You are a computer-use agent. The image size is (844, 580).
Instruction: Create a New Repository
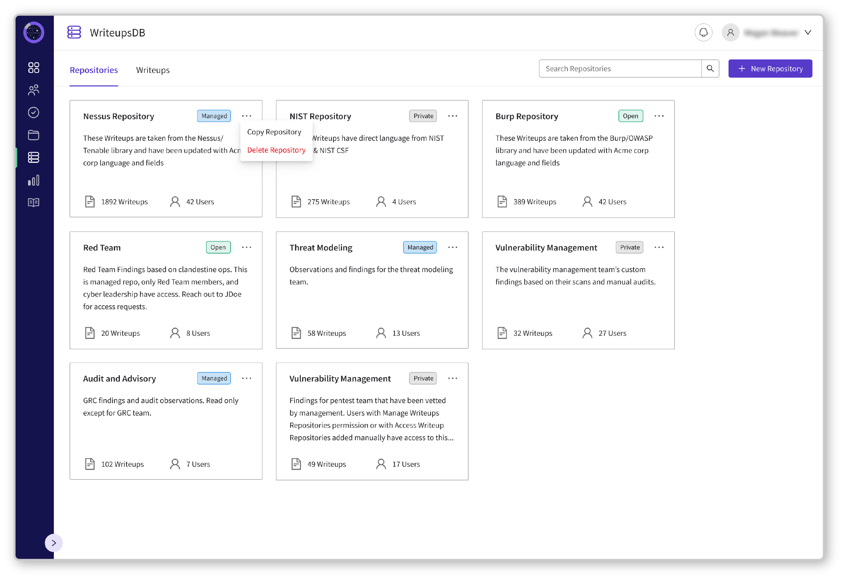(771, 69)
